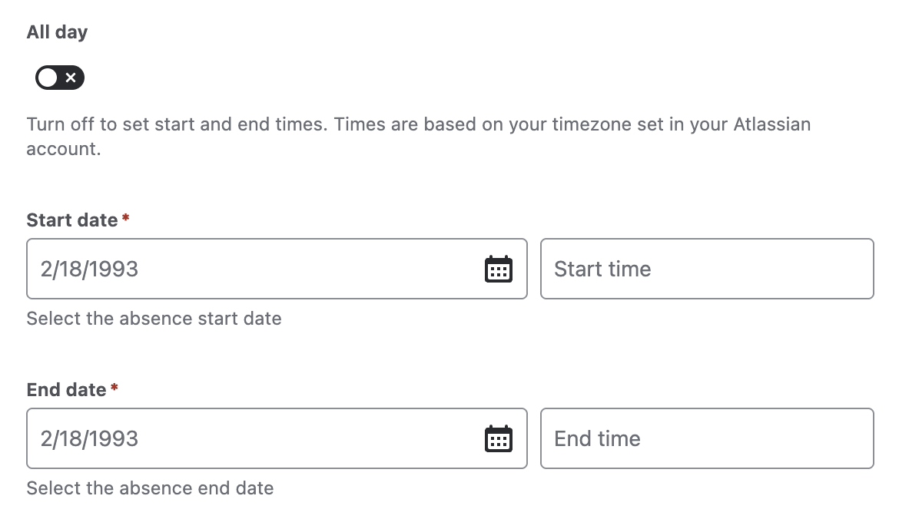Click the All day label
The height and width of the screenshot is (519, 899).
58,32
